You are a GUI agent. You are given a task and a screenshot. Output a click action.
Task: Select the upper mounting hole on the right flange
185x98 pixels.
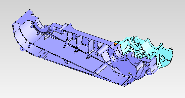click(x=147, y=63)
